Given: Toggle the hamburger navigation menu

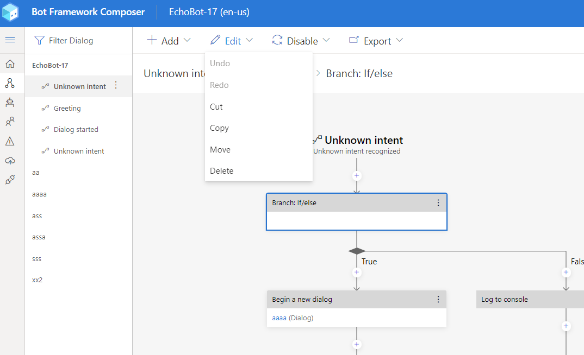Looking at the screenshot, I should point(10,40).
